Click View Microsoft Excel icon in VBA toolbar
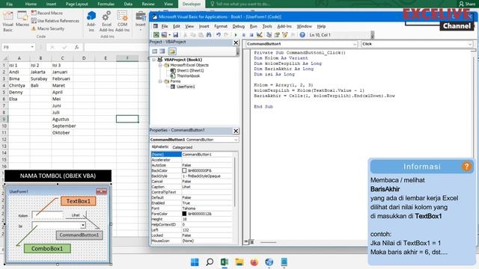 pos(156,35)
